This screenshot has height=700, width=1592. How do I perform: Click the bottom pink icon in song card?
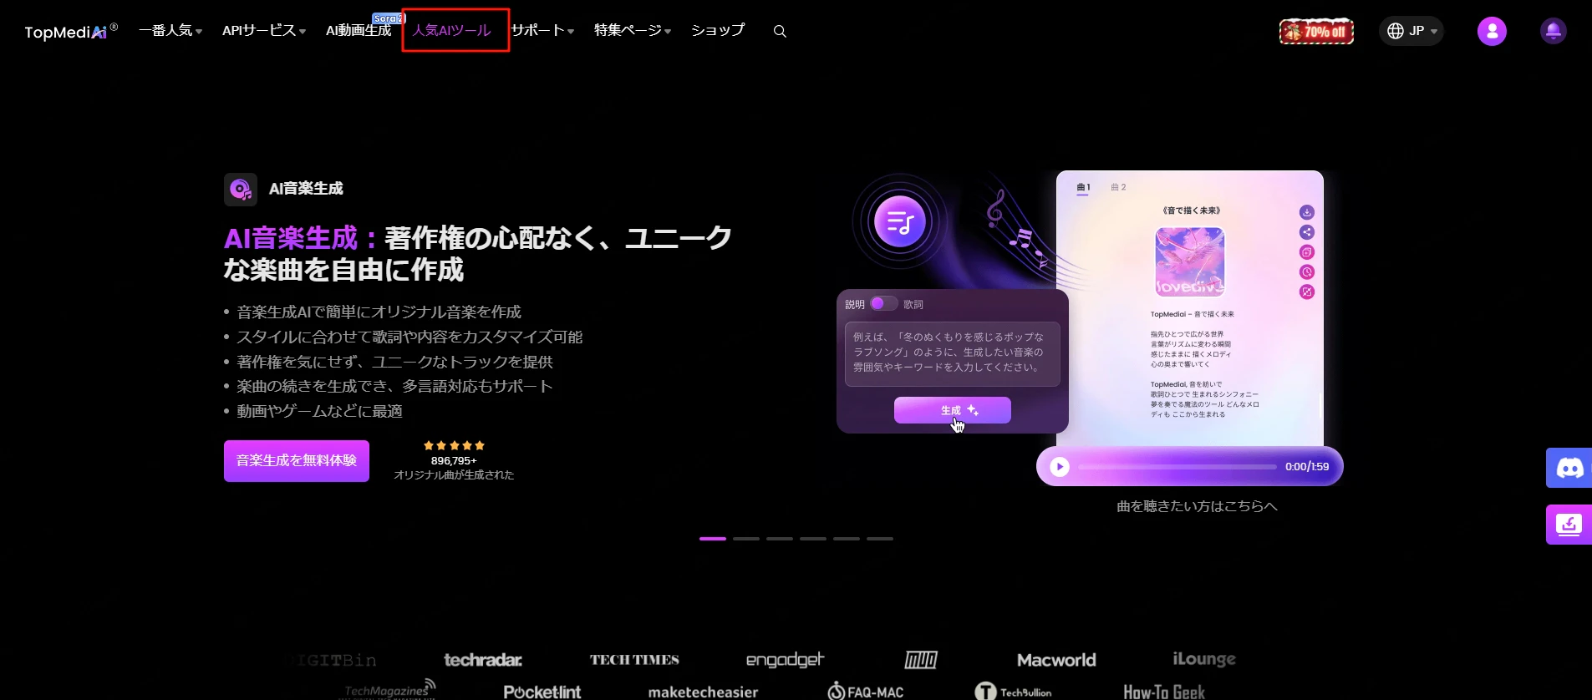(1307, 292)
